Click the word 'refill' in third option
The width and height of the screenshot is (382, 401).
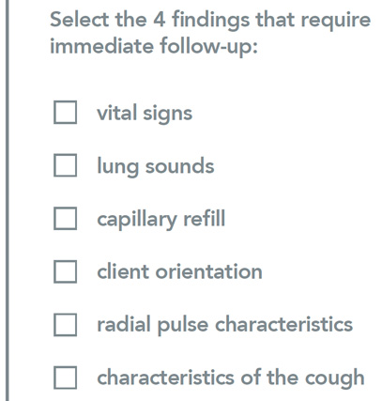(204, 218)
